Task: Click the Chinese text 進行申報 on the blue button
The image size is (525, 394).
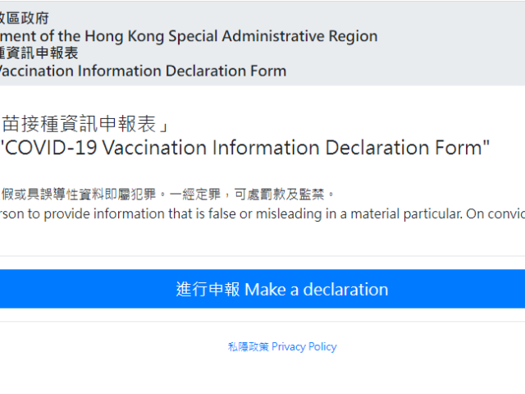Action: [x=208, y=289]
